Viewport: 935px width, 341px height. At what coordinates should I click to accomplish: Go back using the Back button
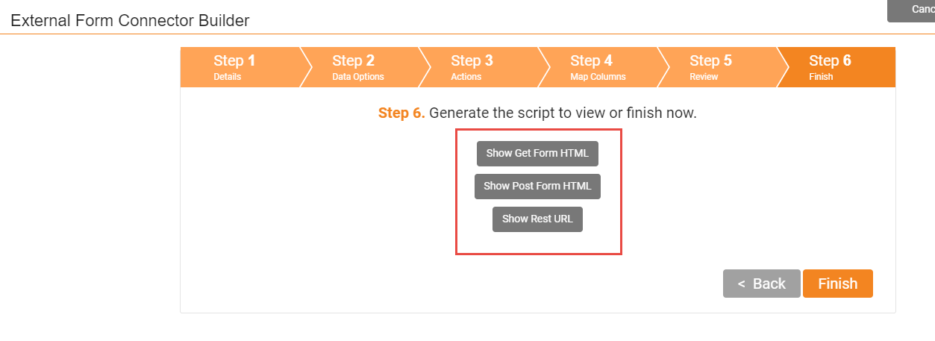[x=761, y=284]
